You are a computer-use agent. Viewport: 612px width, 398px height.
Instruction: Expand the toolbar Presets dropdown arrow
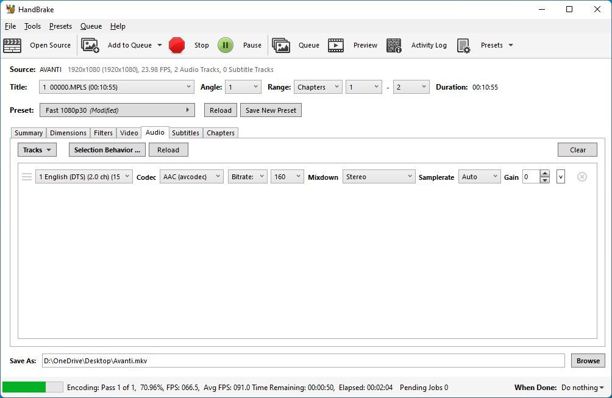pos(511,45)
